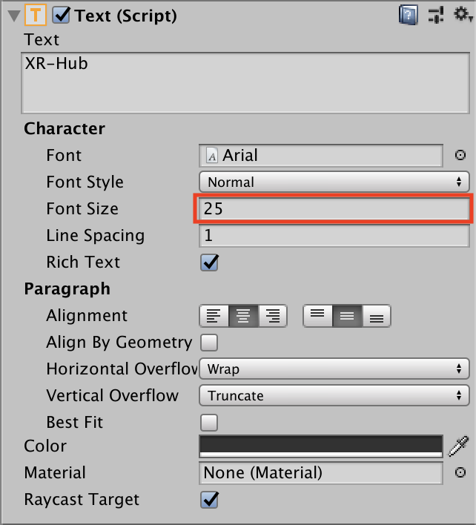476x525 pixels.
Task: Pick a color with the eyedropper tool
Action: 459,446
